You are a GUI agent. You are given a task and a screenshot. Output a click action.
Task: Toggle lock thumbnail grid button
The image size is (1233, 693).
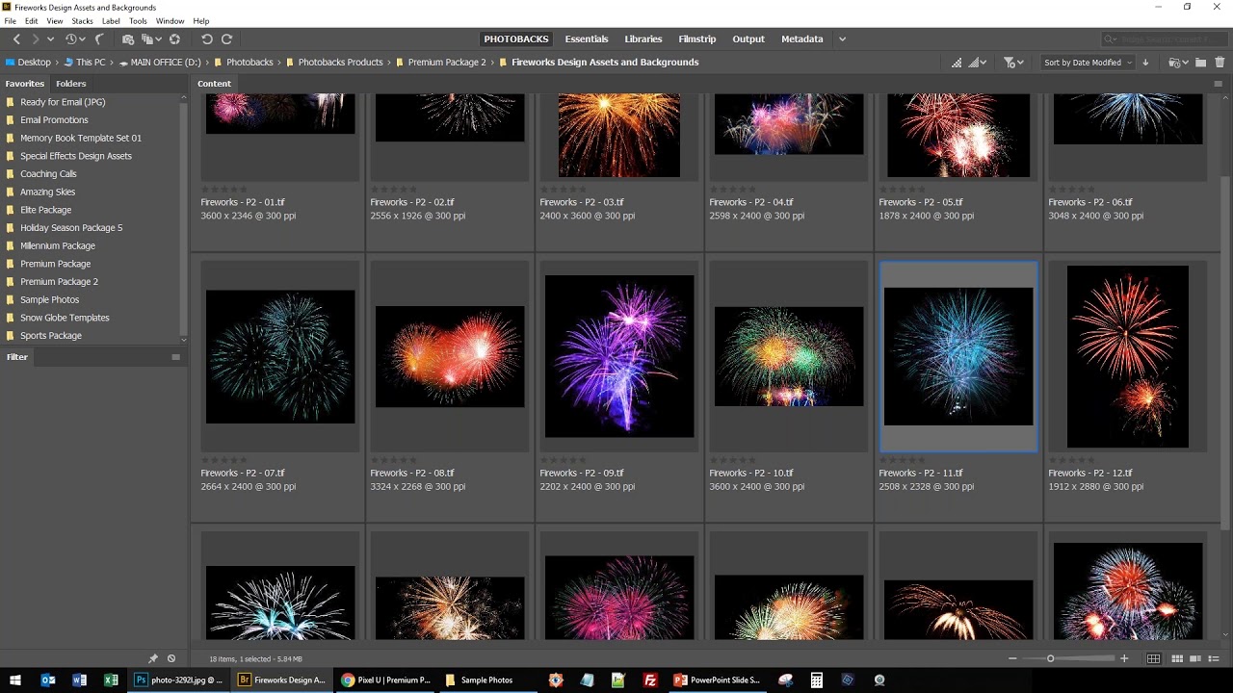coord(1153,658)
